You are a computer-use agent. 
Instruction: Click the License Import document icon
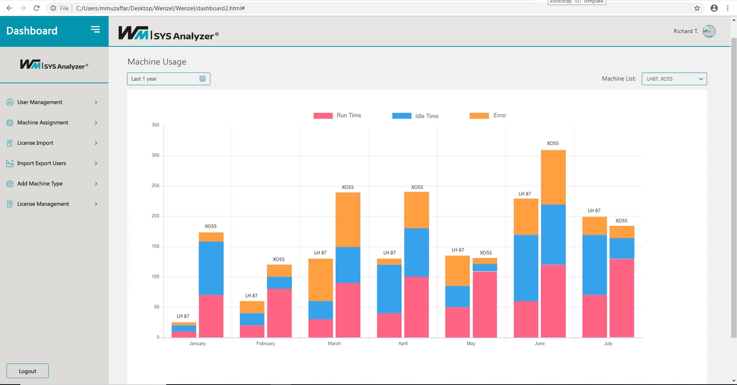click(x=10, y=143)
